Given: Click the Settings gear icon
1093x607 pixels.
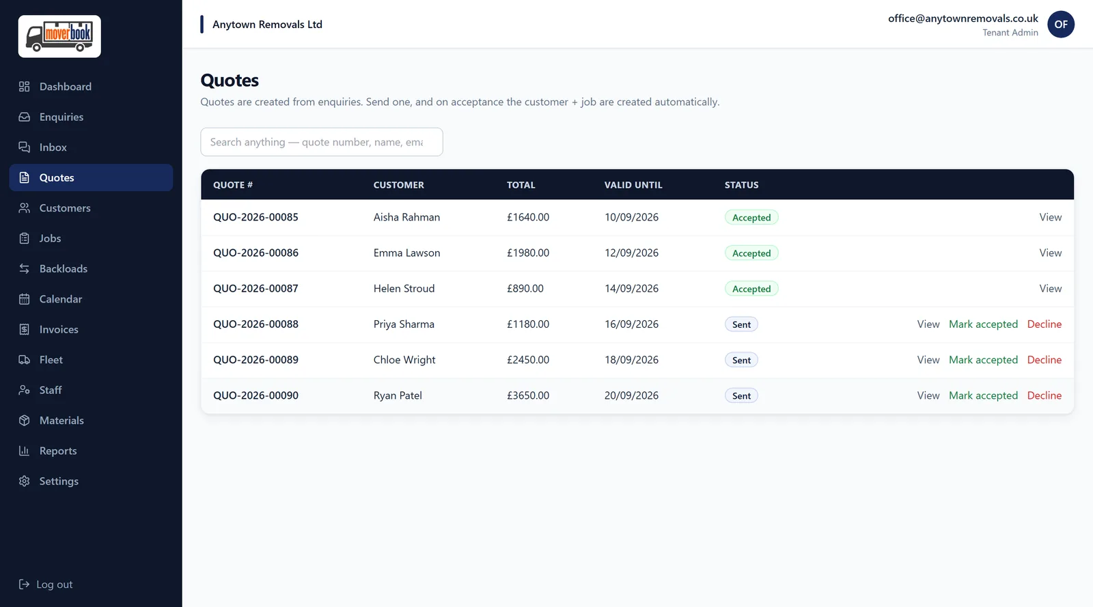Looking at the screenshot, I should (25, 481).
